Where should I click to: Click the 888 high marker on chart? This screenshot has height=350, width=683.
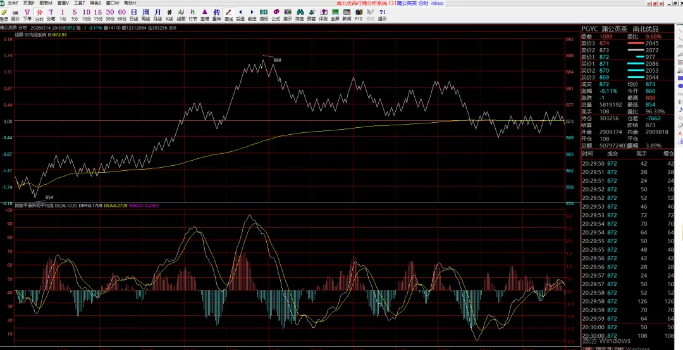[x=278, y=60]
